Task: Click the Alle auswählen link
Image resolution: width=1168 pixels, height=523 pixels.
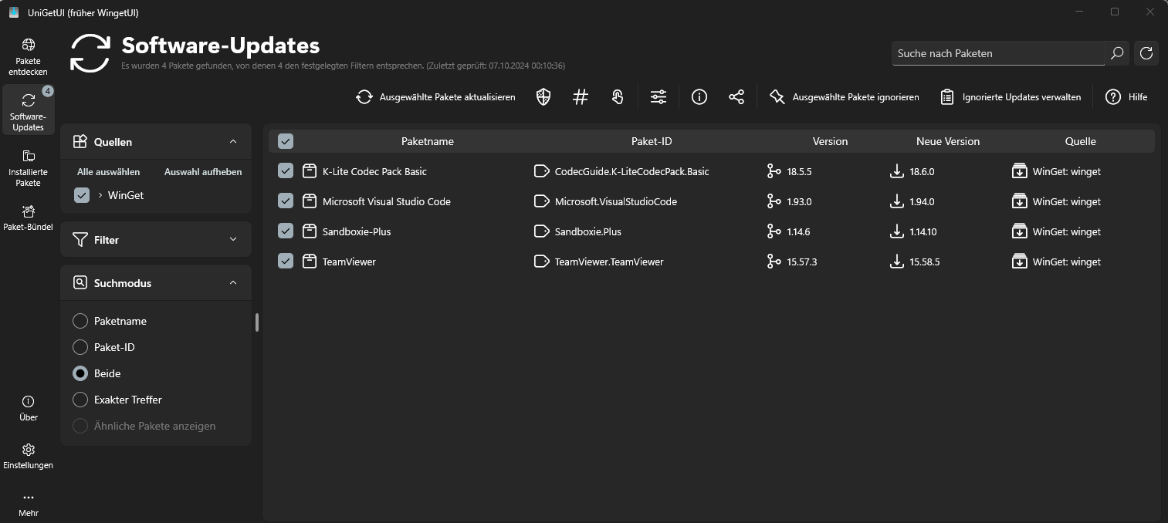Action: click(x=109, y=172)
